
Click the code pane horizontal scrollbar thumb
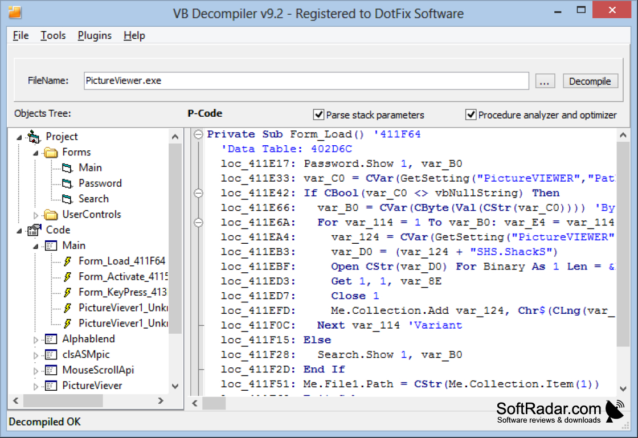[x=214, y=403]
